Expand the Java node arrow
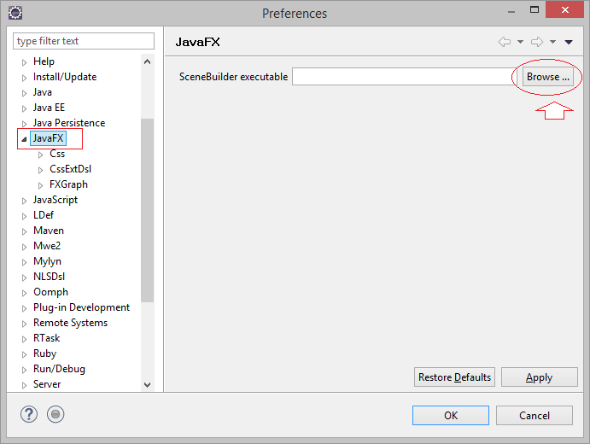Viewport: 590px width, 444px height. tap(25, 93)
